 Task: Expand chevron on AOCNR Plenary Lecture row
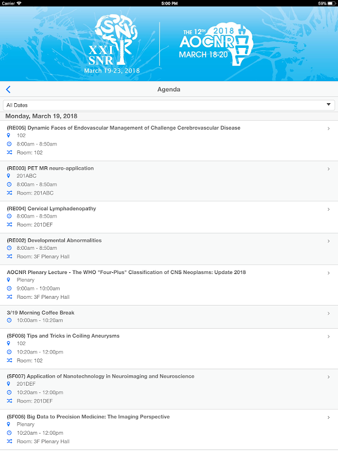pyautogui.click(x=328, y=273)
